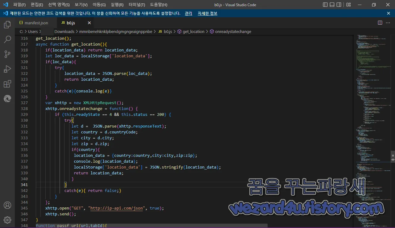395x228 pixels.
Task: Click the xhttp.send() statement
Action: click(60, 214)
